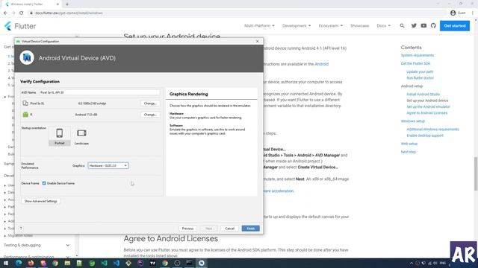Screen dimensions: 478x268
Task: Open Set up the Android emulator link
Action: click(x=428, y=106)
